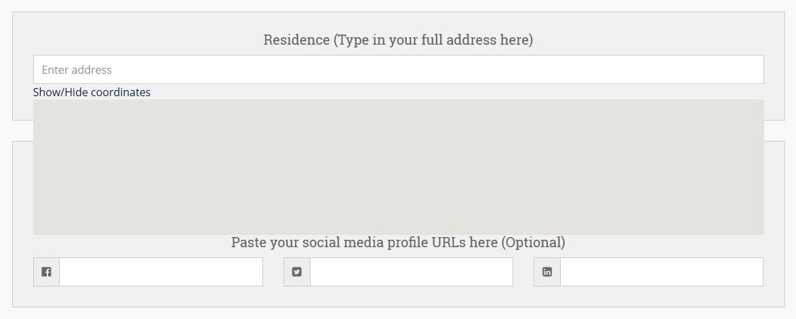The height and width of the screenshot is (319, 796).
Task: Click the social media profile URLs heading
Action: (x=399, y=242)
